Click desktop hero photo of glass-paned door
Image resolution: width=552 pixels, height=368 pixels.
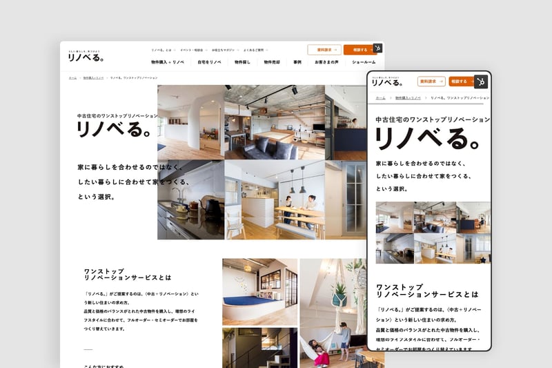coord(346,200)
